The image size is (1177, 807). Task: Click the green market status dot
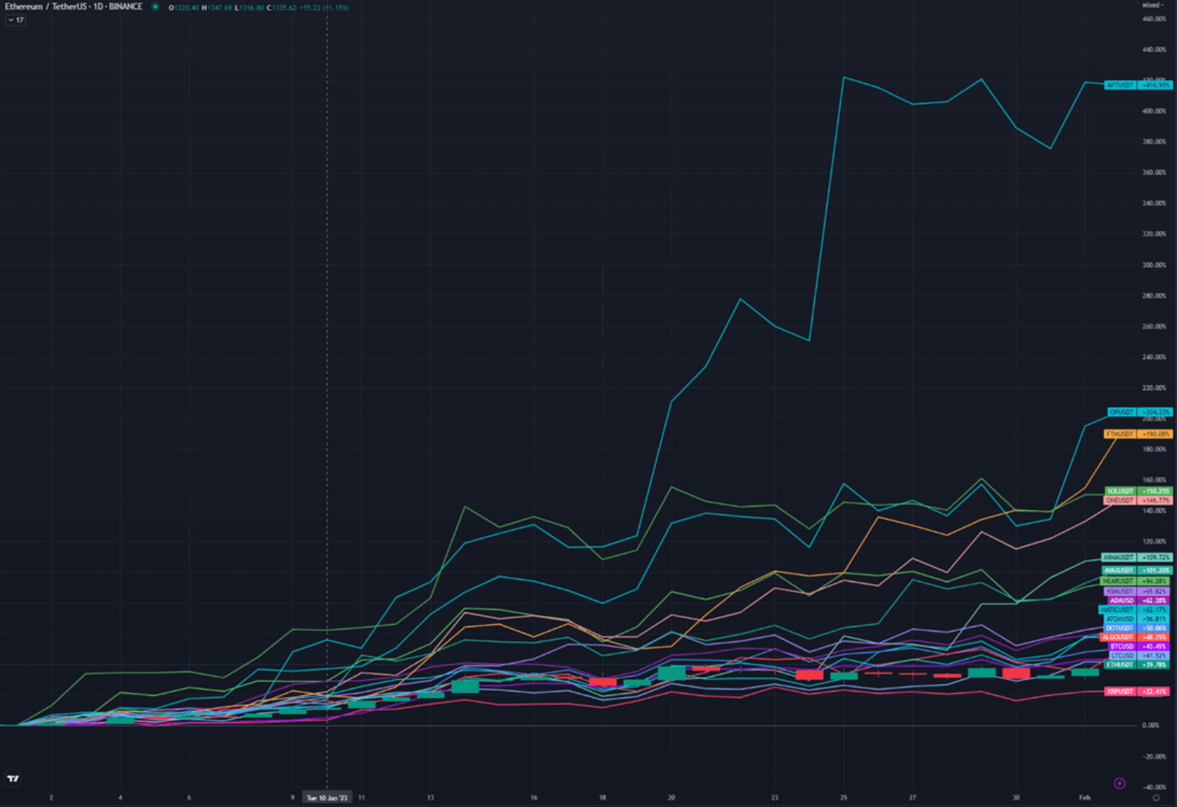(155, 7)
